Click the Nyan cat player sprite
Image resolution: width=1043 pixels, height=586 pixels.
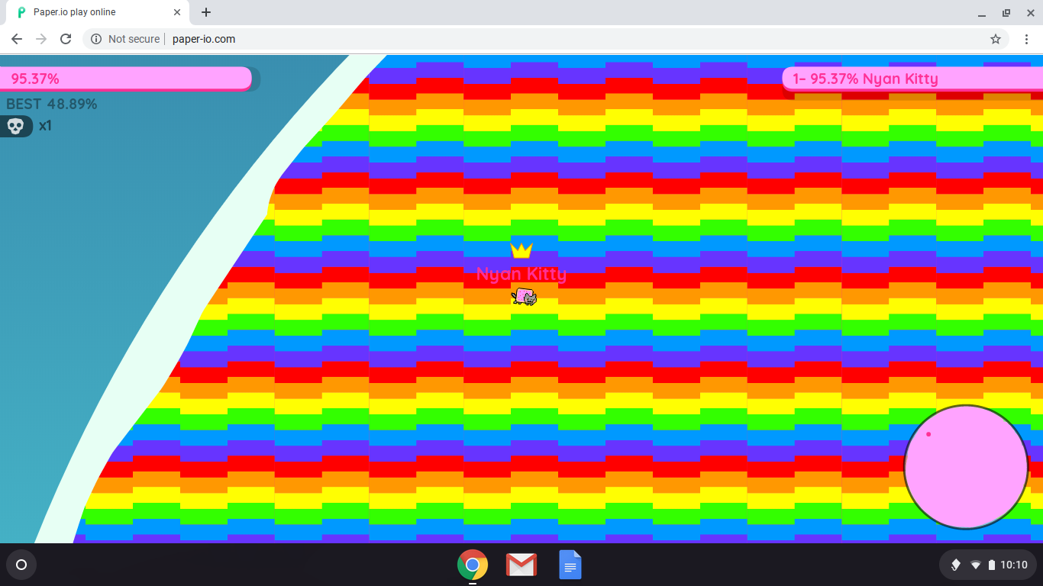tap(525, 297)
